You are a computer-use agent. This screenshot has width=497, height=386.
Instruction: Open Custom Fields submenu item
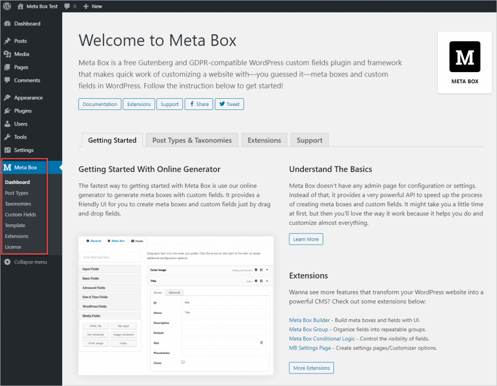(x=20, y=215)
